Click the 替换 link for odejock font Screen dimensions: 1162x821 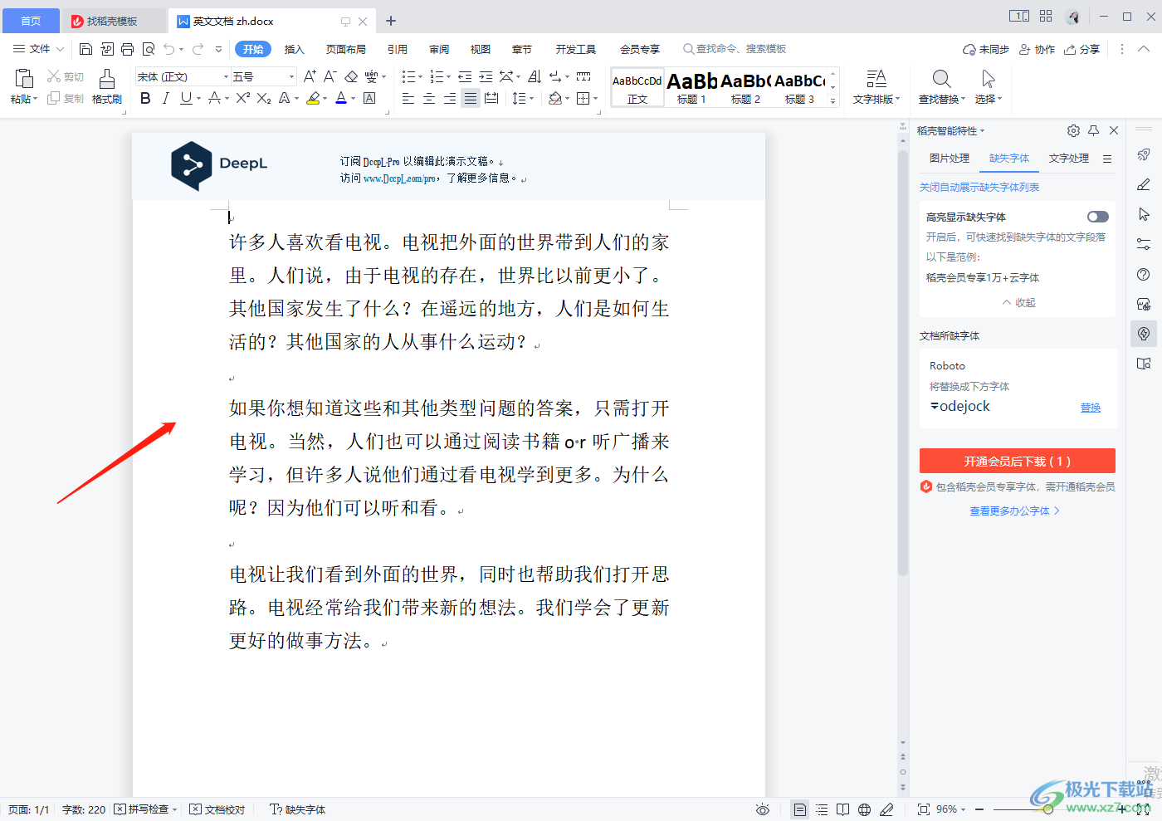[x=1090, y=407]
